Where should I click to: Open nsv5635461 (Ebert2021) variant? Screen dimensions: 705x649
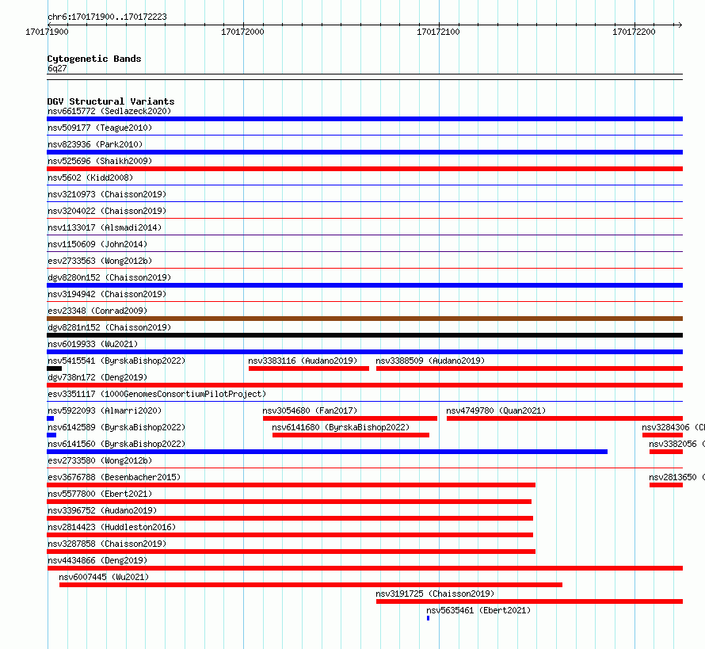click(x=478, y=610)
